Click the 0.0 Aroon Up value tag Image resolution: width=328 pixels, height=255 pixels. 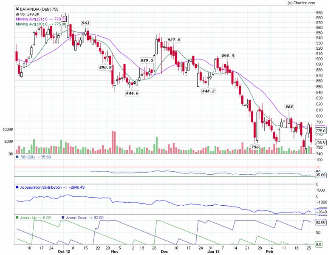[318, 244]
